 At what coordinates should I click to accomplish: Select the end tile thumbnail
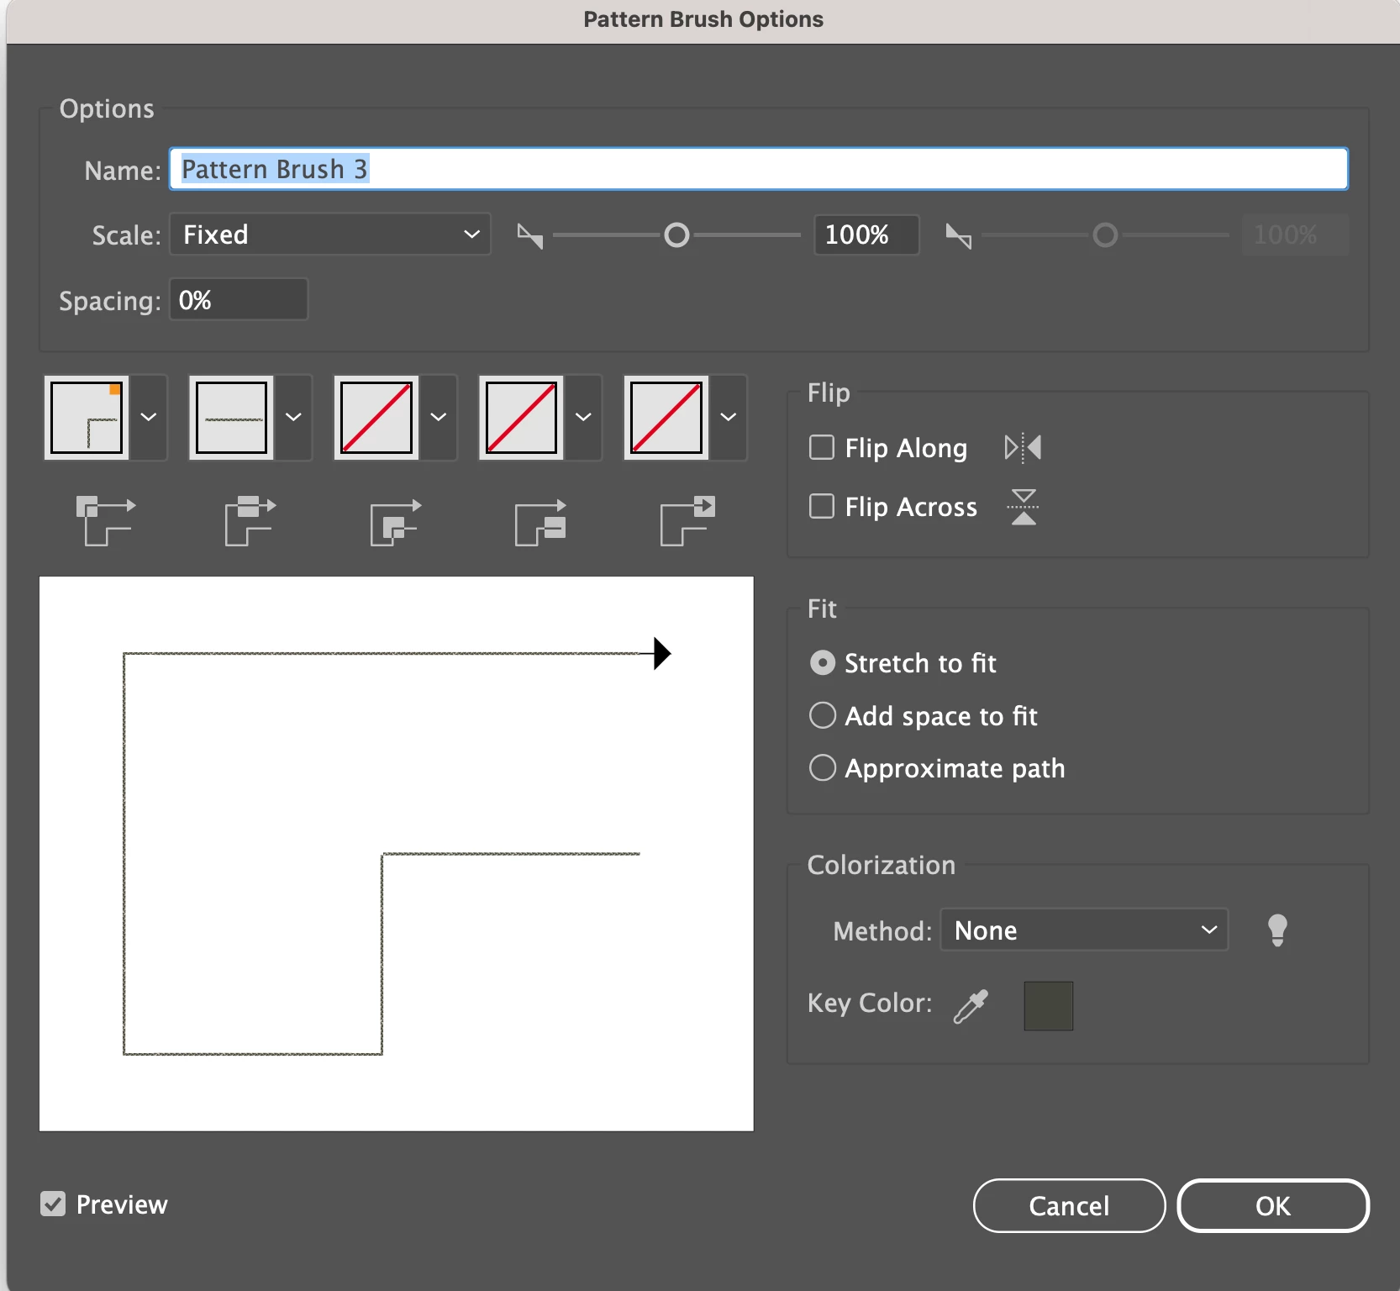click(x=666, y=418)
